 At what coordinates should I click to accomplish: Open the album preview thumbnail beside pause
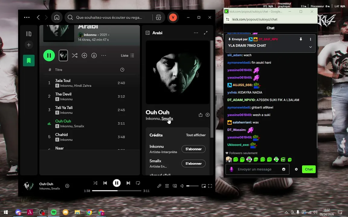coord(63,55)
